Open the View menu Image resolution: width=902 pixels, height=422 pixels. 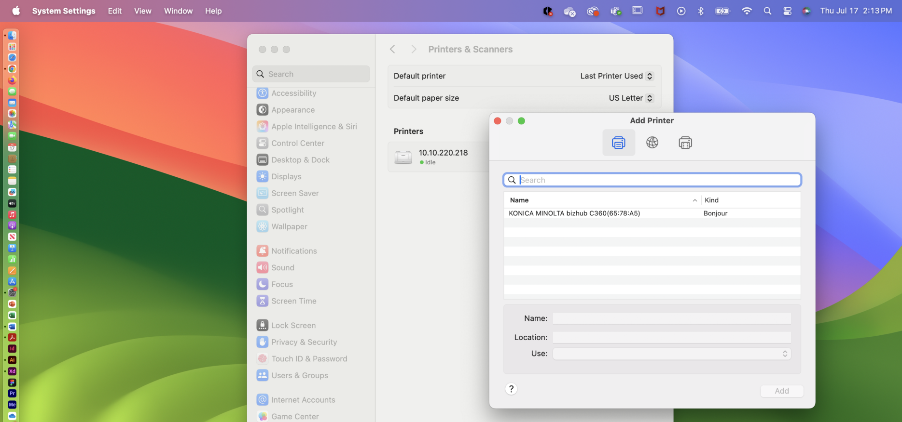(143, 11)
